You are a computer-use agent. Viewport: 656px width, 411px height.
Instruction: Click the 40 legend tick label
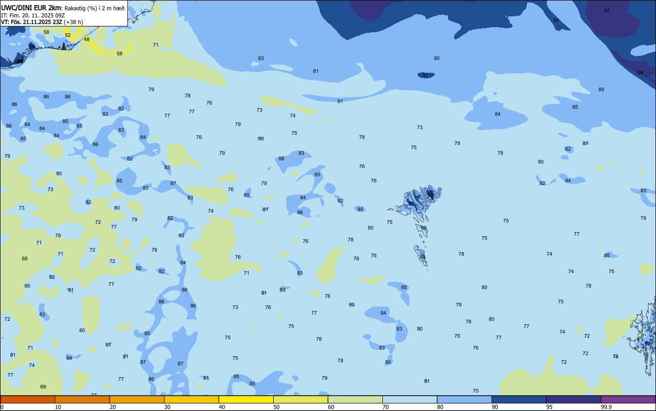click(x=221, y=407)
